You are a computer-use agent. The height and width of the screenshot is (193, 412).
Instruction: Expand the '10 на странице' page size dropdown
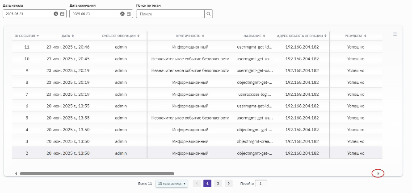(172, 183)
